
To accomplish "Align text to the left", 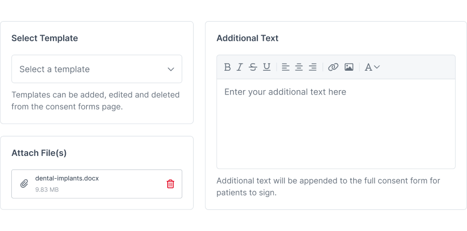I will [286, 67].
